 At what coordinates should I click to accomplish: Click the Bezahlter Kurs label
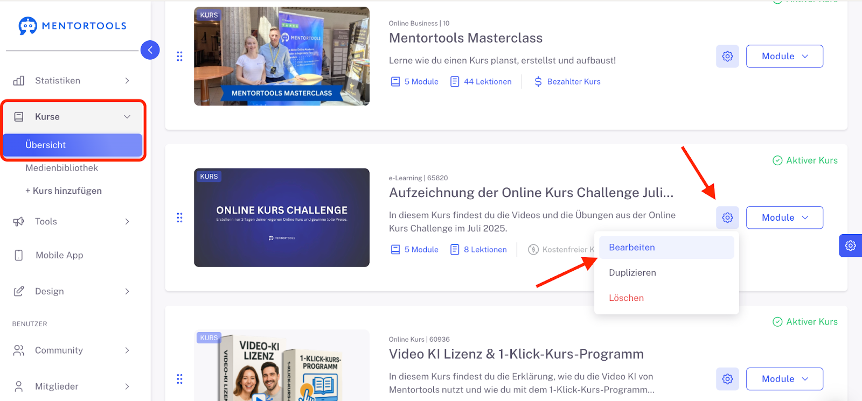pyautogui.click(x=574, y=82)
